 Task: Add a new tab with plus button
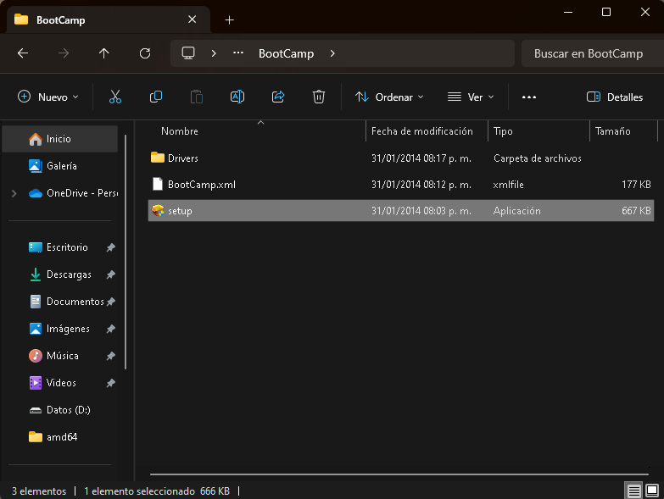229,19
